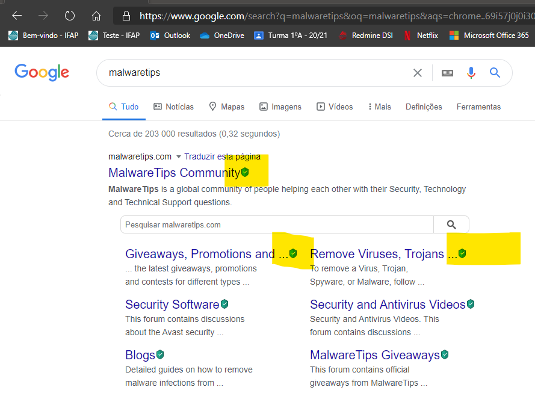Open Remove Viruses, Trojans ... sitelink
Viewport: 535px width, 405px height.
(x=383, y=254)
